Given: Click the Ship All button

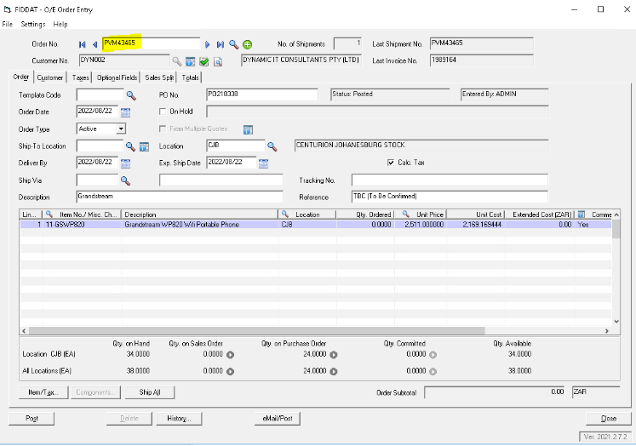Looking at the screenshot, I should coord(150,392).
